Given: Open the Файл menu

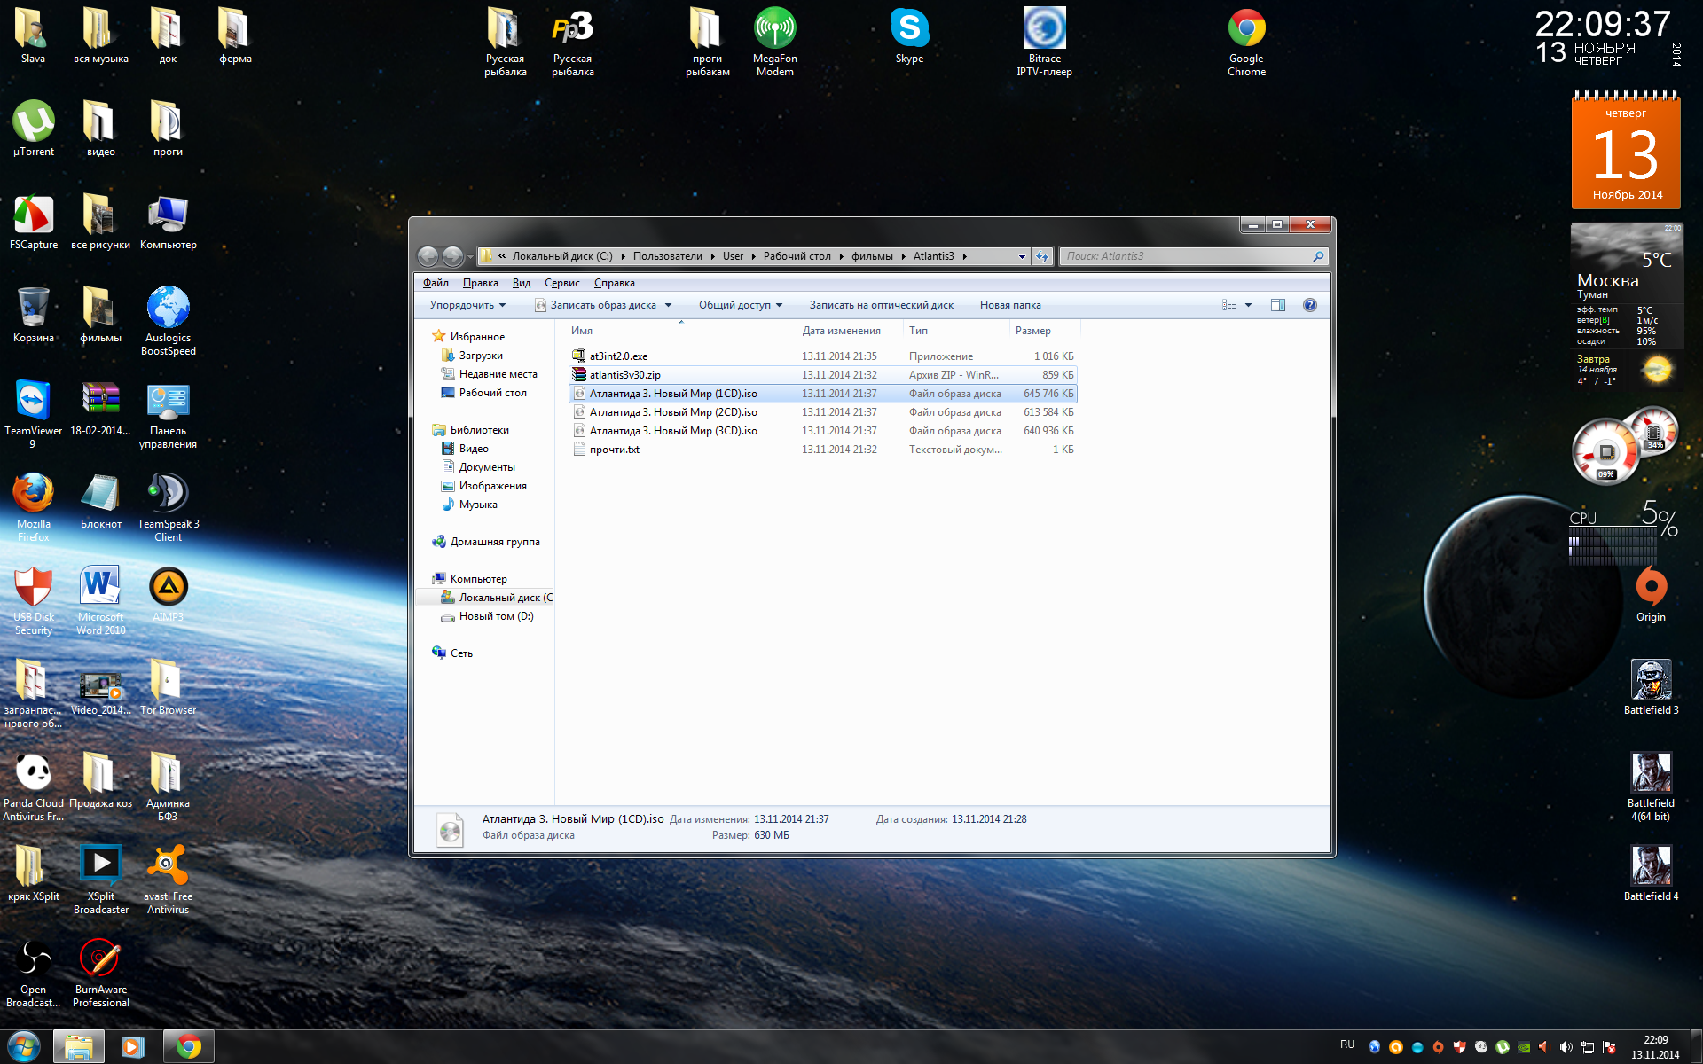Looking at the screenshot, I should (436, 283).
